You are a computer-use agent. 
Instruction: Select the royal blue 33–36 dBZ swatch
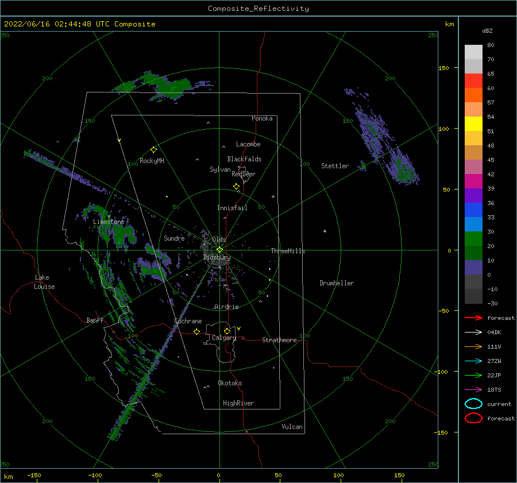(x=473, y=210)
